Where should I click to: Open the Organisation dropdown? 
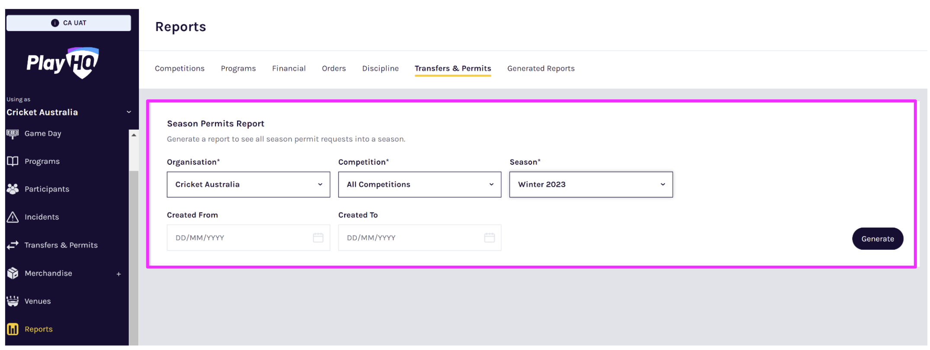point(248,185)
